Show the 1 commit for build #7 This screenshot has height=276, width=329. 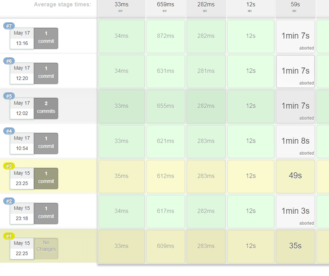pyautogui.click(x=46, y=38)
